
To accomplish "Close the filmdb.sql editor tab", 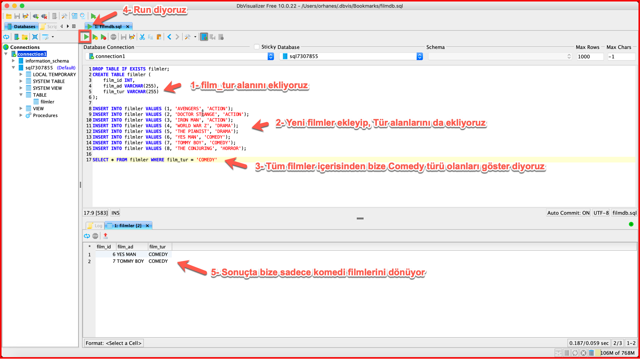I will (128, 26).
